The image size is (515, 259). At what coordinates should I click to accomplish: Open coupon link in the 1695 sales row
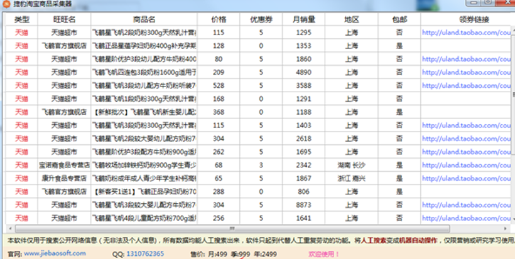pyautogui.click(x=467, y=152)
